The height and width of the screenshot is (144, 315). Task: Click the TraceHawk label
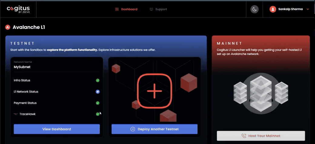coord(28,114)
